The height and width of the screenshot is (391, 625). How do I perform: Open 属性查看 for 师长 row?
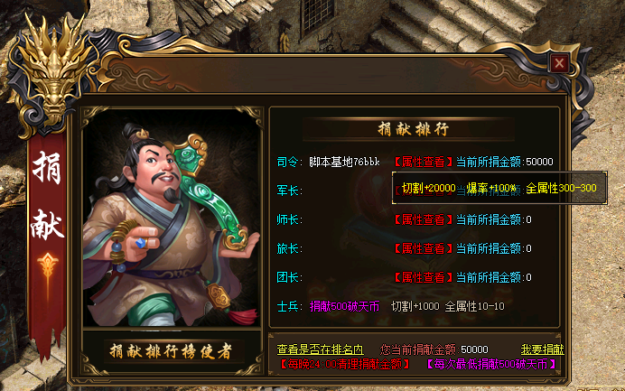[x=424, y=219]
